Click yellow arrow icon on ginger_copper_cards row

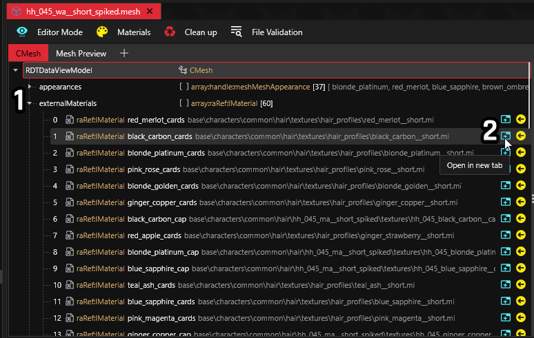[x=521, y=202]
